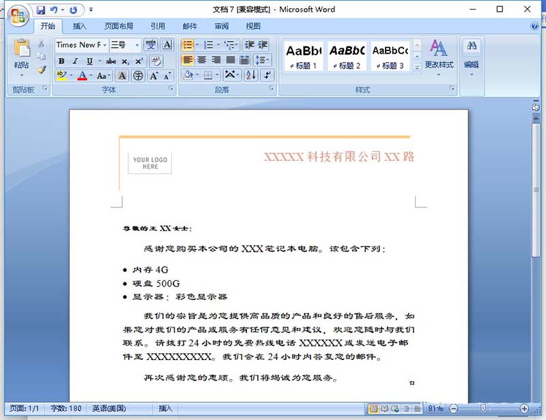Open font color dropdown arrow
The height and width of the screenshot is (420, 546).
point(91,76)
